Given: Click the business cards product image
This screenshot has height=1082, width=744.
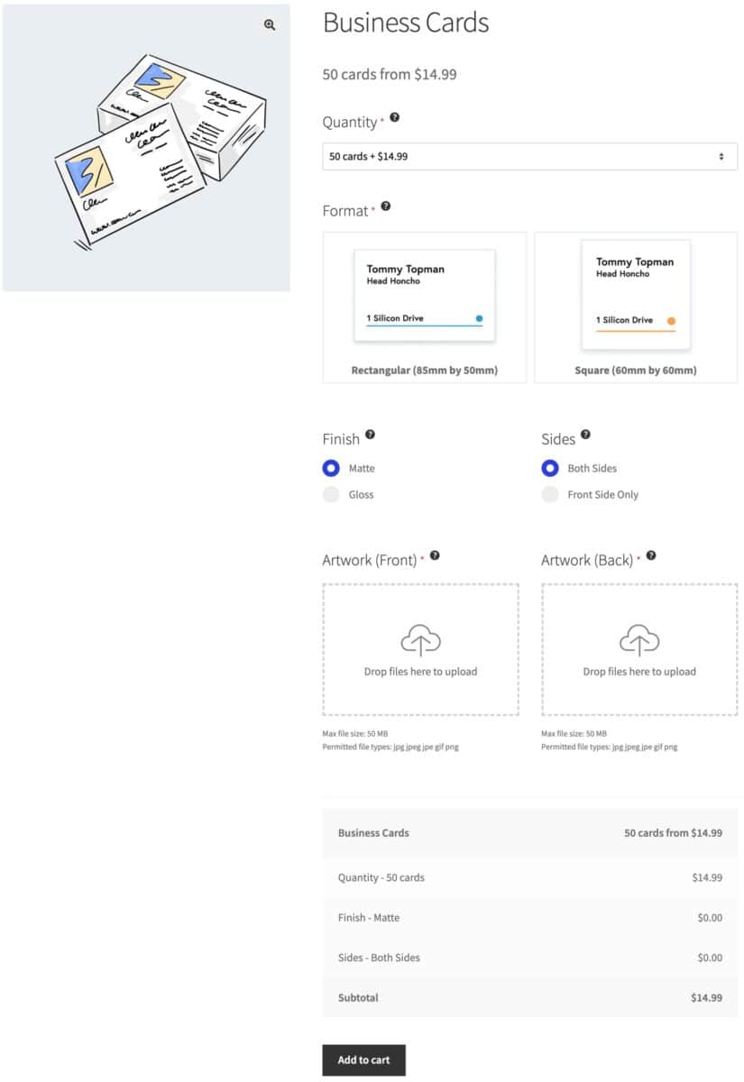Looking at the screenshot, I should 146,147.
